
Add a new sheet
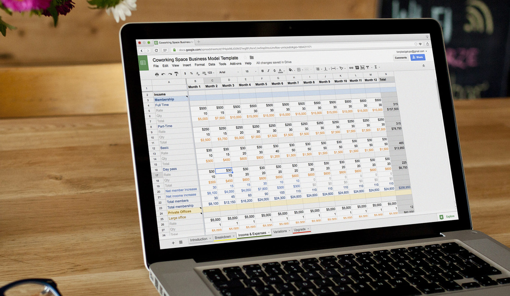173,242
